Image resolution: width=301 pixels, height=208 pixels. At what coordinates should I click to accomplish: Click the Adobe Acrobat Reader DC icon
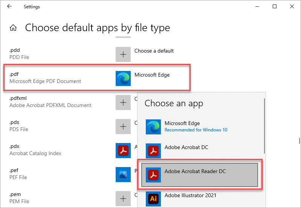tap(153, 175)
